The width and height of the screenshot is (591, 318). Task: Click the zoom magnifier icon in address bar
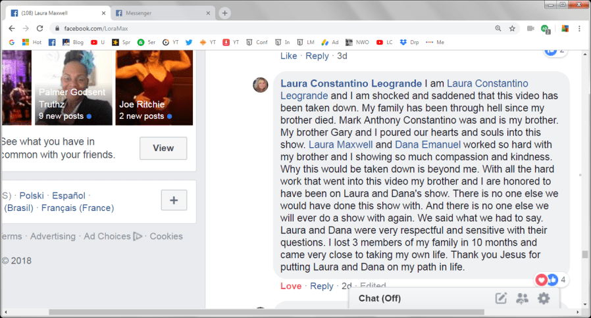coord(498,28)
